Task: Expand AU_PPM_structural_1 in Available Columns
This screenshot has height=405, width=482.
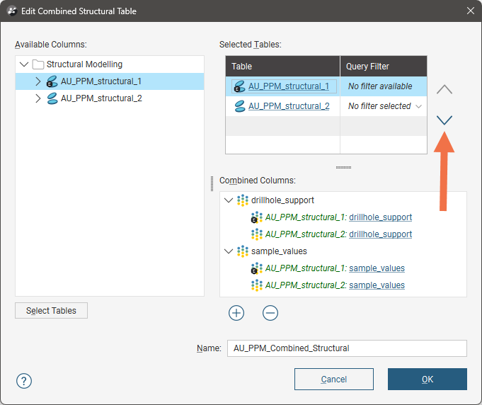Action: [38, 81]
